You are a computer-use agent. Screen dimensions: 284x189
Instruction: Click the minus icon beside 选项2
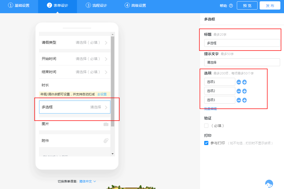pos(238,91)
